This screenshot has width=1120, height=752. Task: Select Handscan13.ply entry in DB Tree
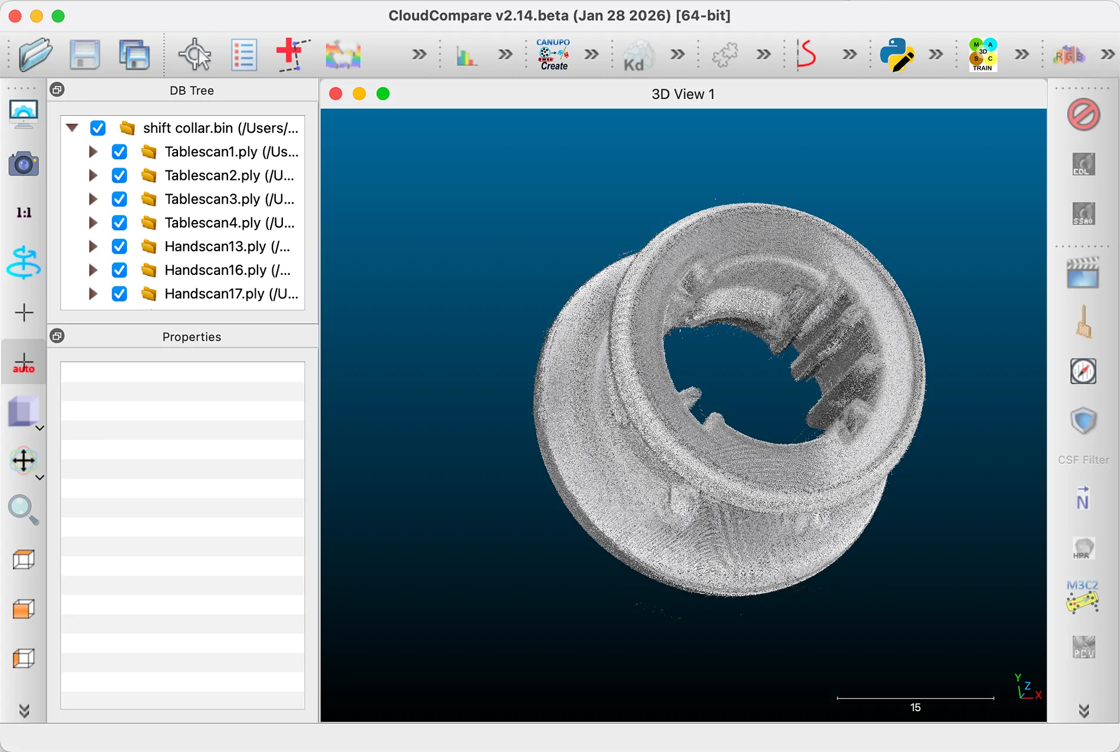[227, 247]
